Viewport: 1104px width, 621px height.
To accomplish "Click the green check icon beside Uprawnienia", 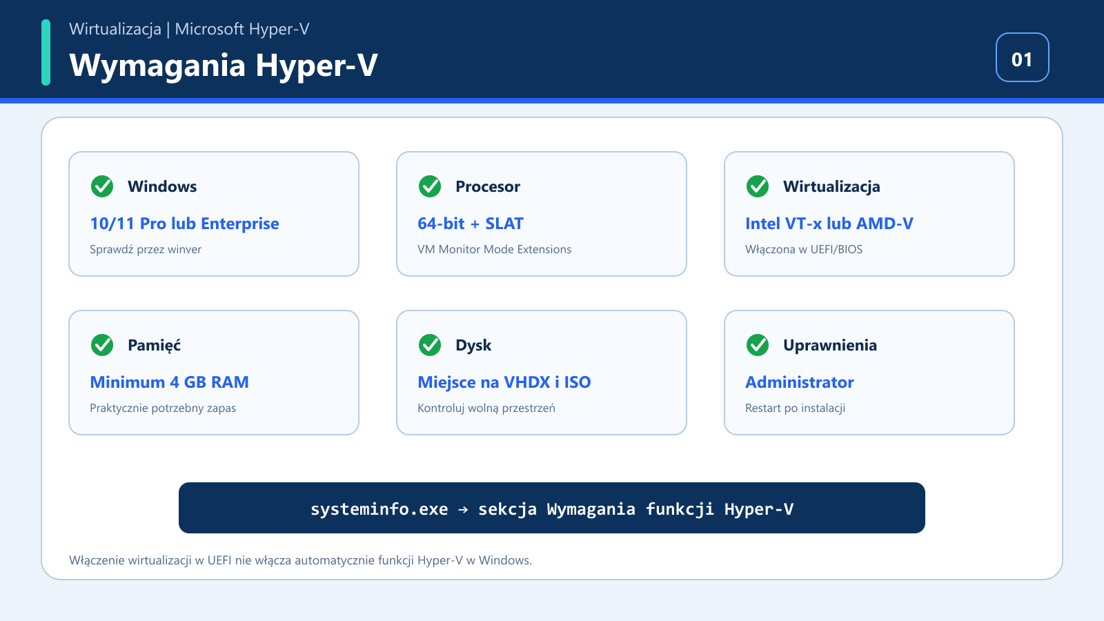I will point(758,345).
